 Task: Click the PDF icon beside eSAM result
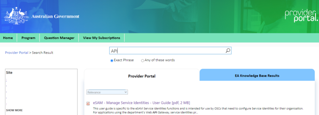(88, 104)
